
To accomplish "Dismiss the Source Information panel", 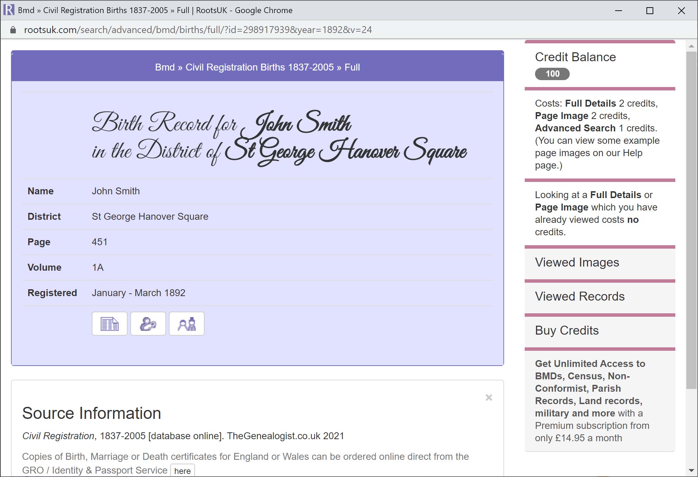I will tap(489, 398).
